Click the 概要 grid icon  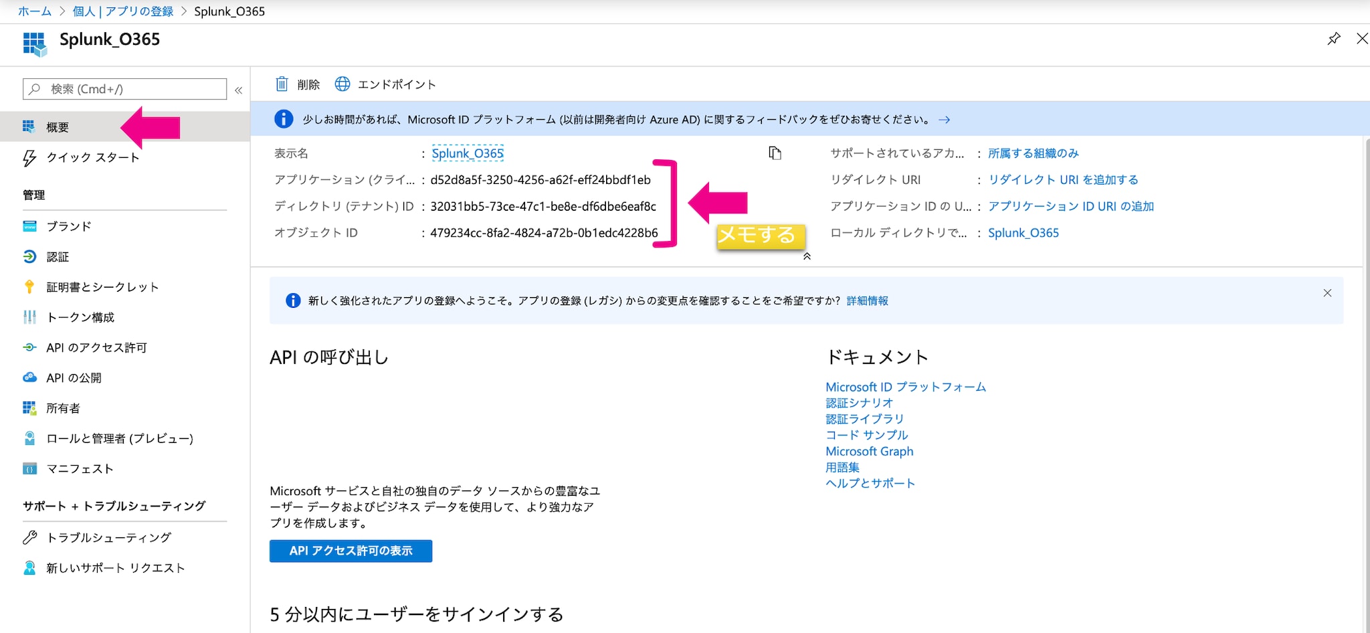point(29,126)
